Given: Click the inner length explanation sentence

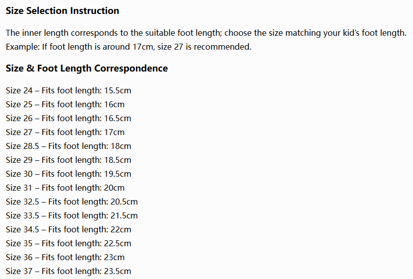Looking at the screenshot, I should tap(206, 33).
